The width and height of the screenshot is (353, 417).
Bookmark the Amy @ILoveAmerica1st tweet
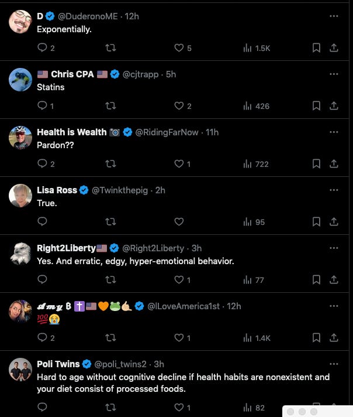pyautogui.click(x=316, y=338)
